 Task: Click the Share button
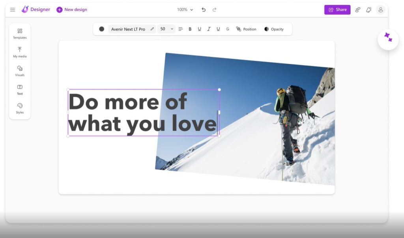coord(337,9)
